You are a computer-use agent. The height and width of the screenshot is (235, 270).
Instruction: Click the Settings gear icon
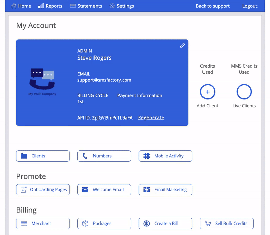point(112,6)
